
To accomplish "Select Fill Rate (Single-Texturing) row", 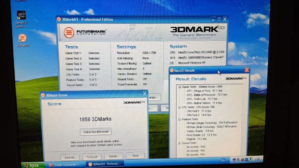I will click(212, 123).
